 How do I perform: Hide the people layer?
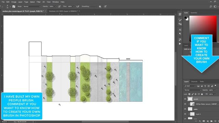pyautogui.click(x=185, y=99)
